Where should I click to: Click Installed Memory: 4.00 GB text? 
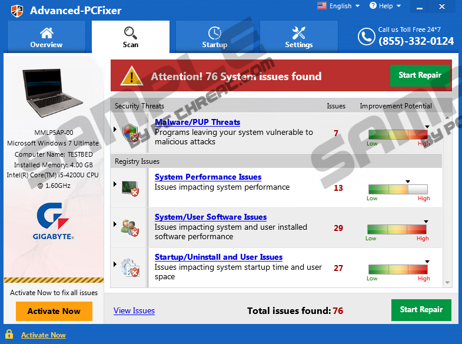(x=54, y=165)
